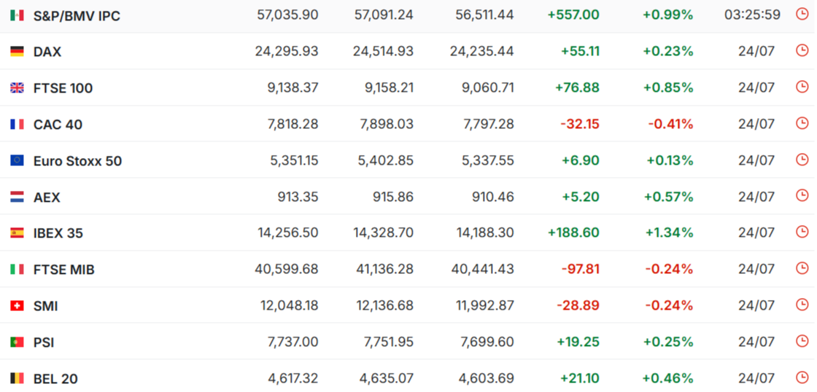Click the EU flag next to Euro Stoxx 50
Screen dimensions: 817x392
pos(18,161)
